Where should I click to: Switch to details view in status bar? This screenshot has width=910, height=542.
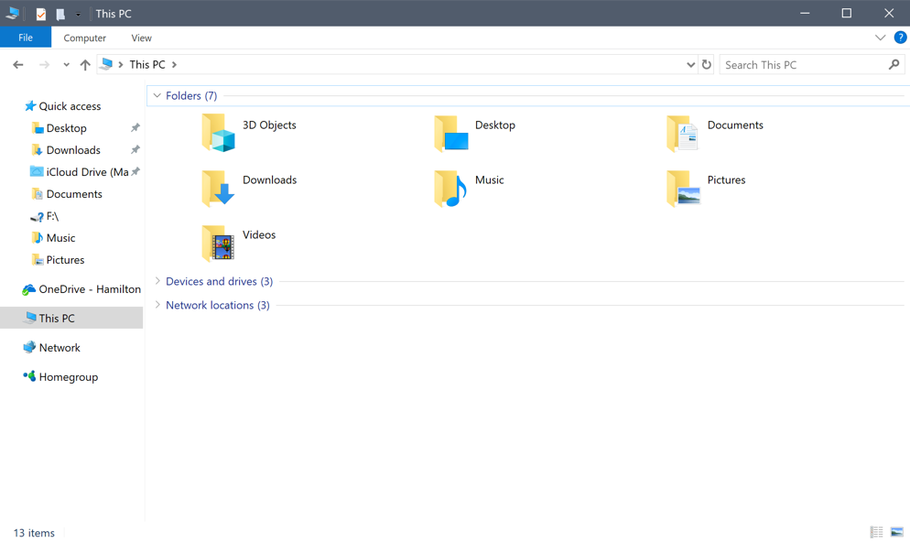(x=876, y=532)
